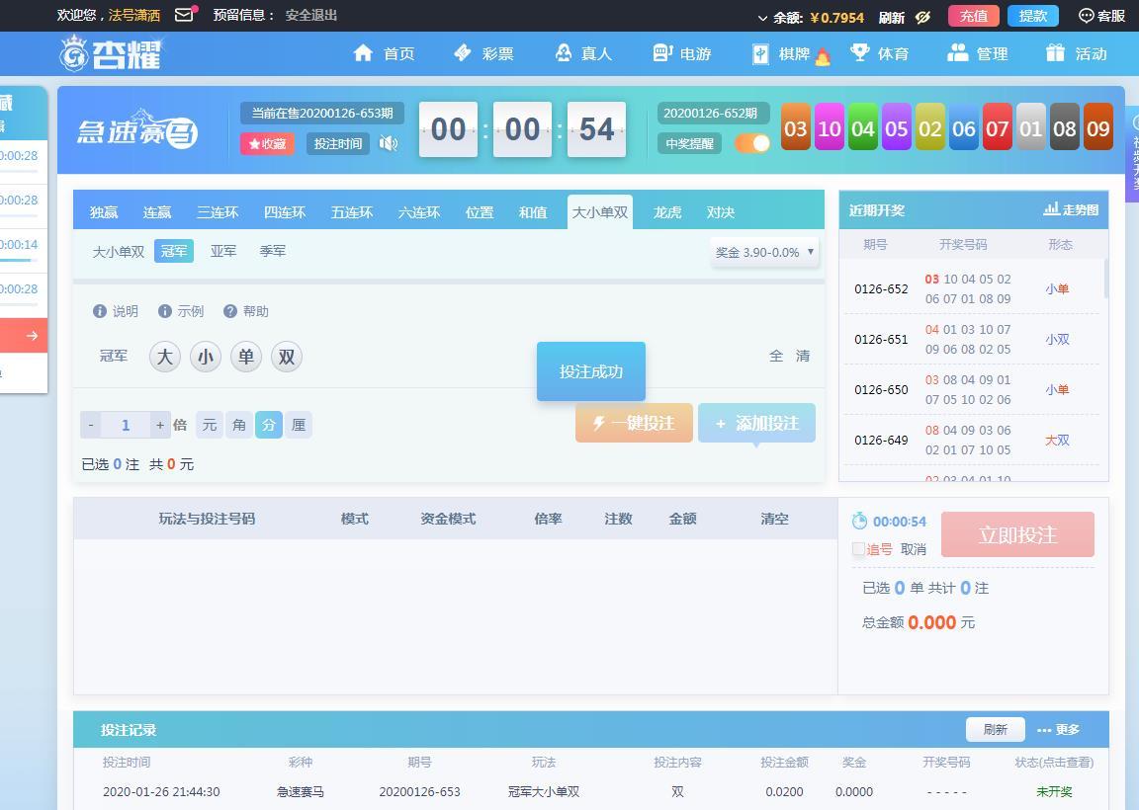Click winning number ball 10
Screen dimensions: 1139x810
coord(829,127)
